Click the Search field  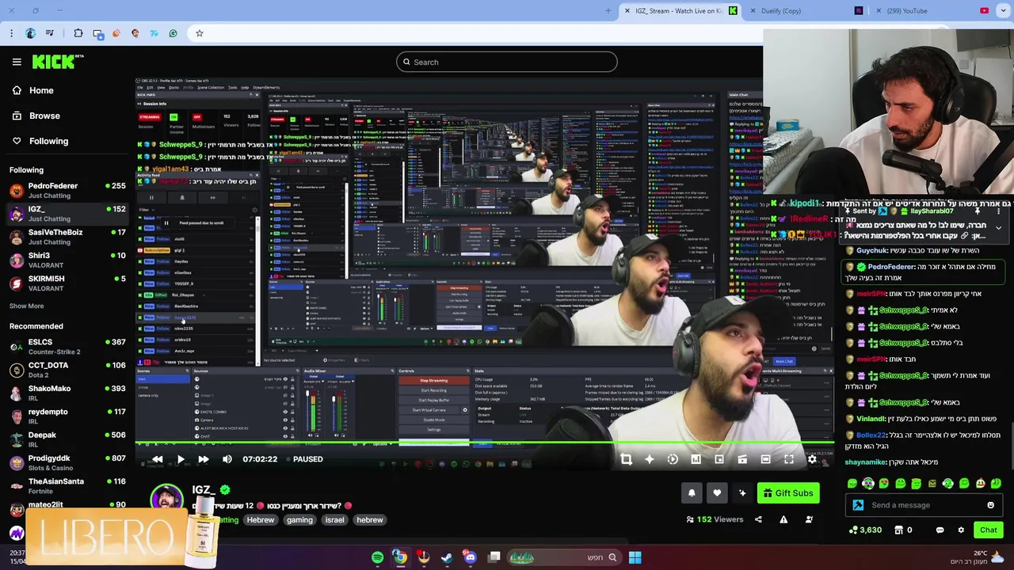pyautogui.click(x=507, y=62)
